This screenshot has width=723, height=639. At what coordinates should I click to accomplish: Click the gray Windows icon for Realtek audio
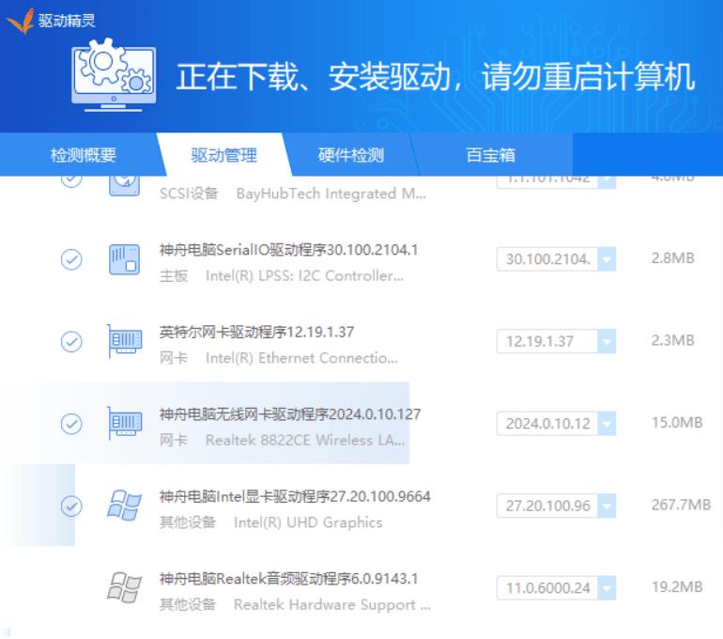coord(125,587)
